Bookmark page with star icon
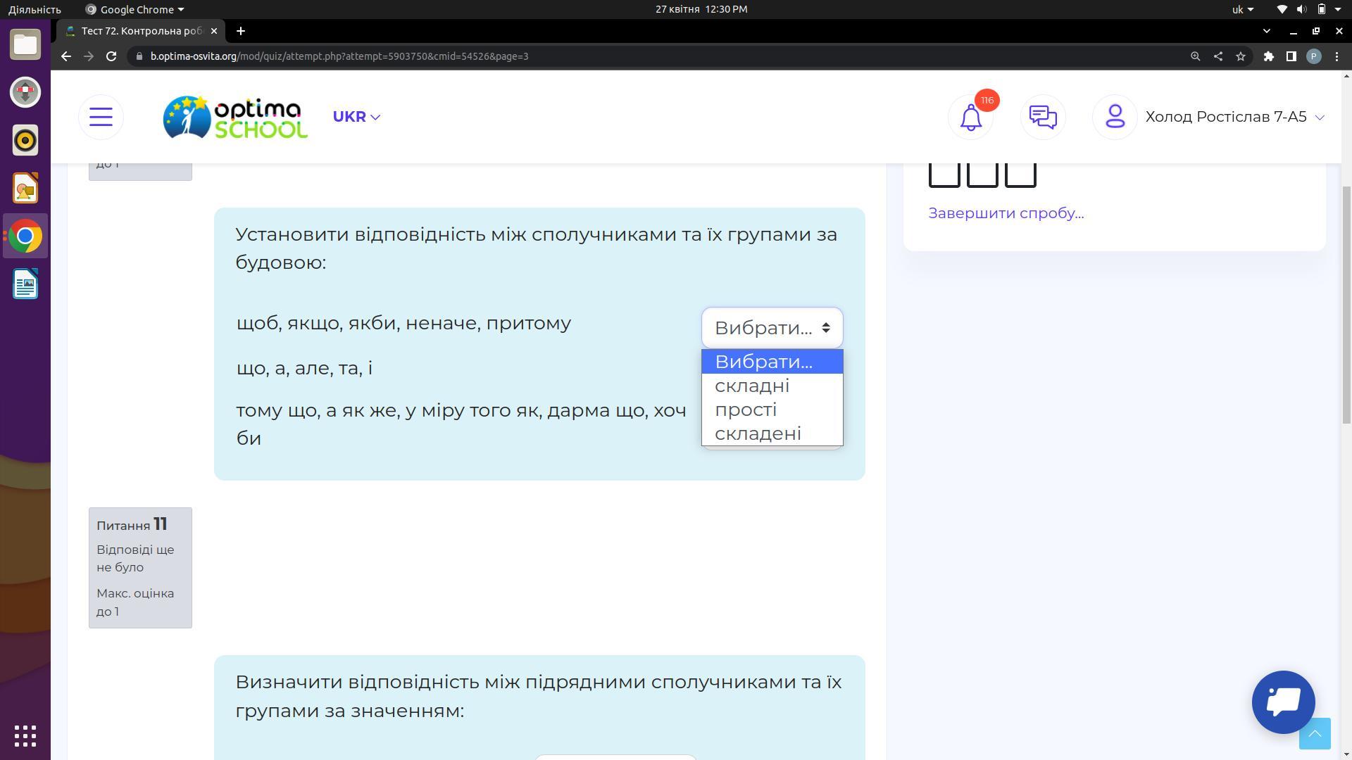The height and width of the screenshot is (760, 1352). 1241,56
